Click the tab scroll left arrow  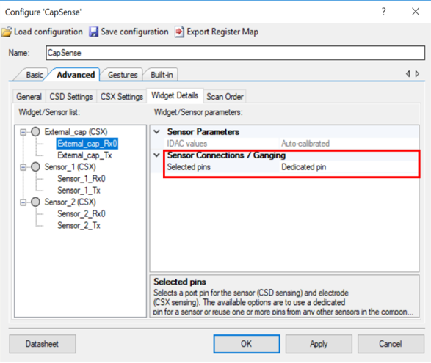click(408, 73)
